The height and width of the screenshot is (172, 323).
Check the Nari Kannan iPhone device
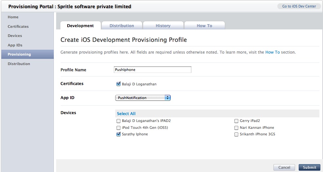pyautogui.click(x=236, y=128)
